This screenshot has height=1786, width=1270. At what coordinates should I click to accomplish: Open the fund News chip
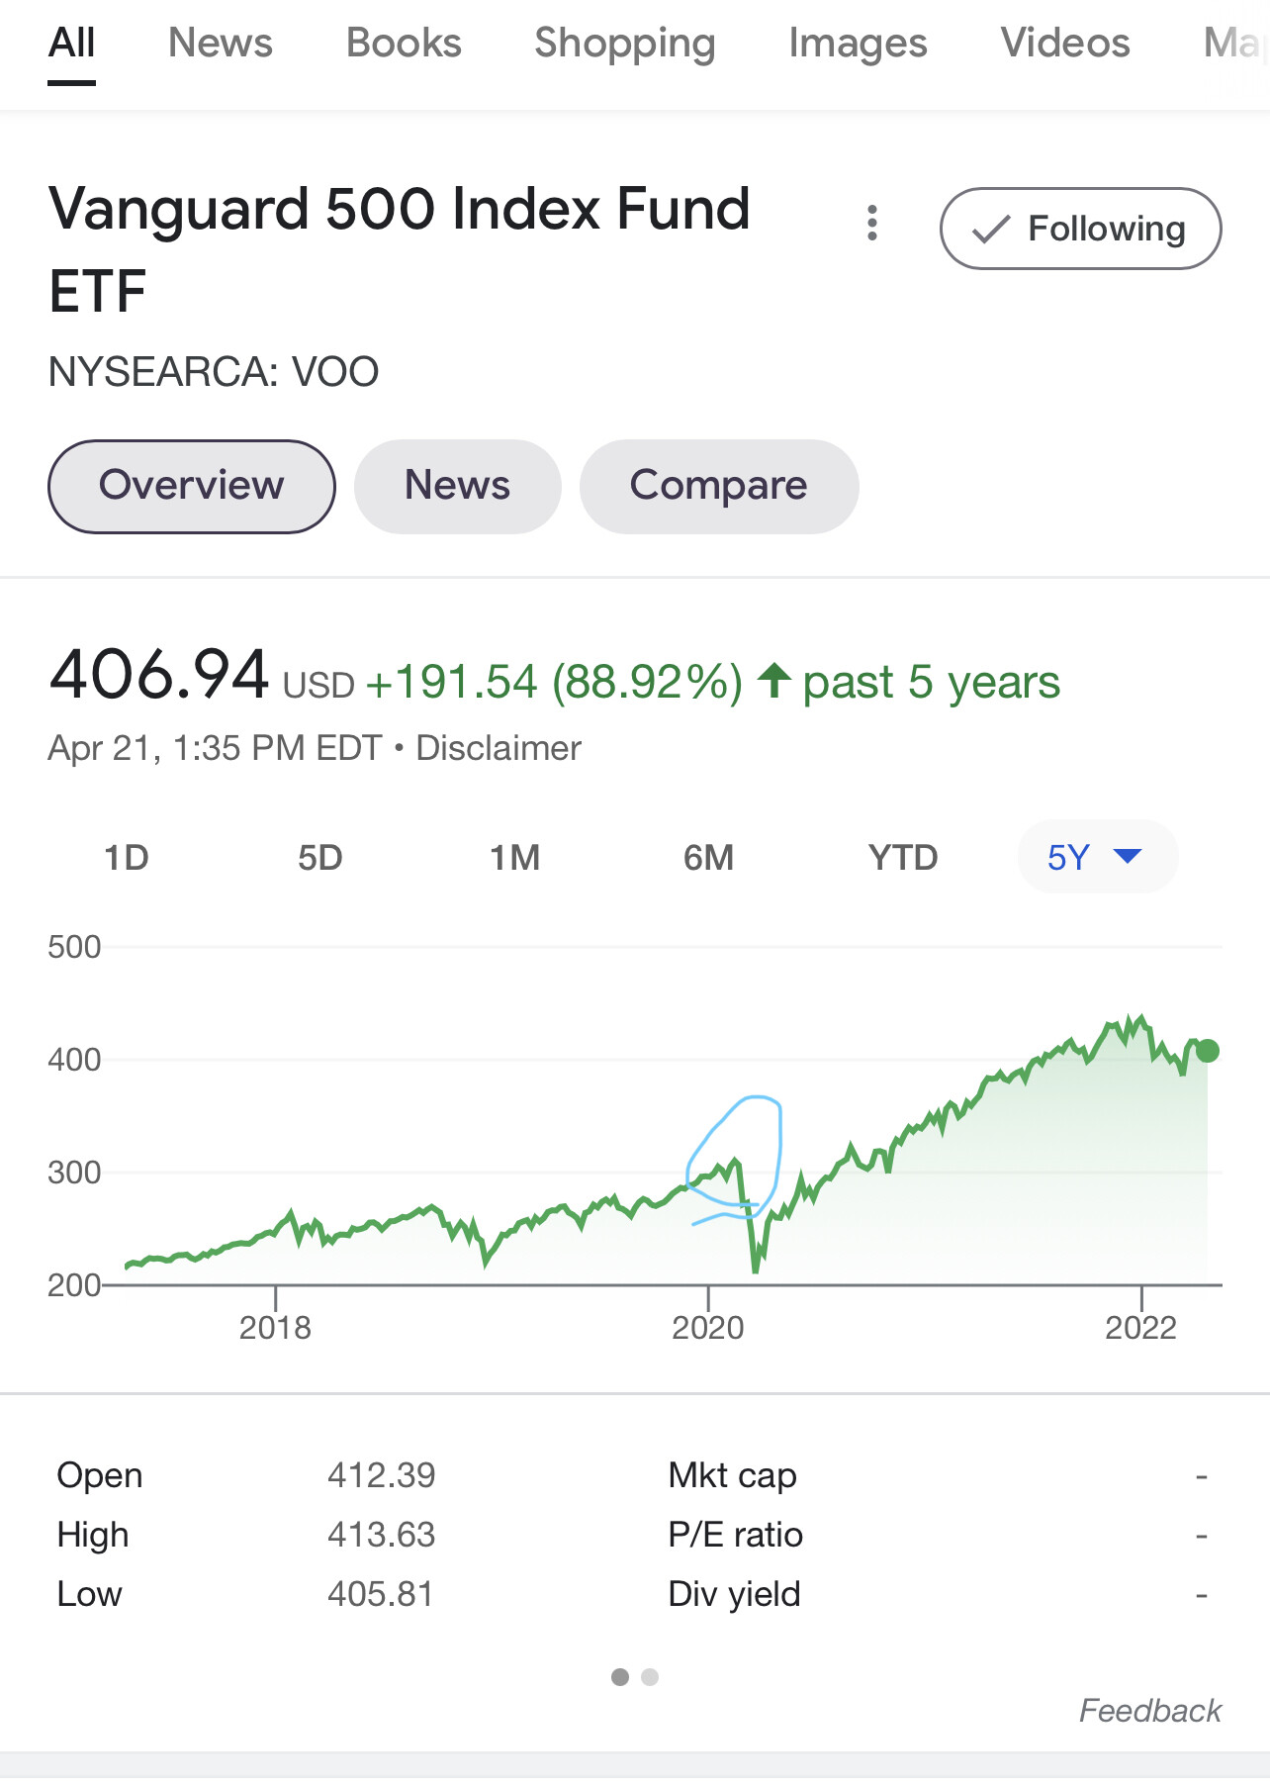point(457,487)
